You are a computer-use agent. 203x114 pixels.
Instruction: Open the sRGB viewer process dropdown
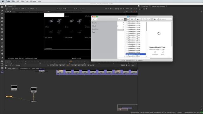tap(34, 9)
